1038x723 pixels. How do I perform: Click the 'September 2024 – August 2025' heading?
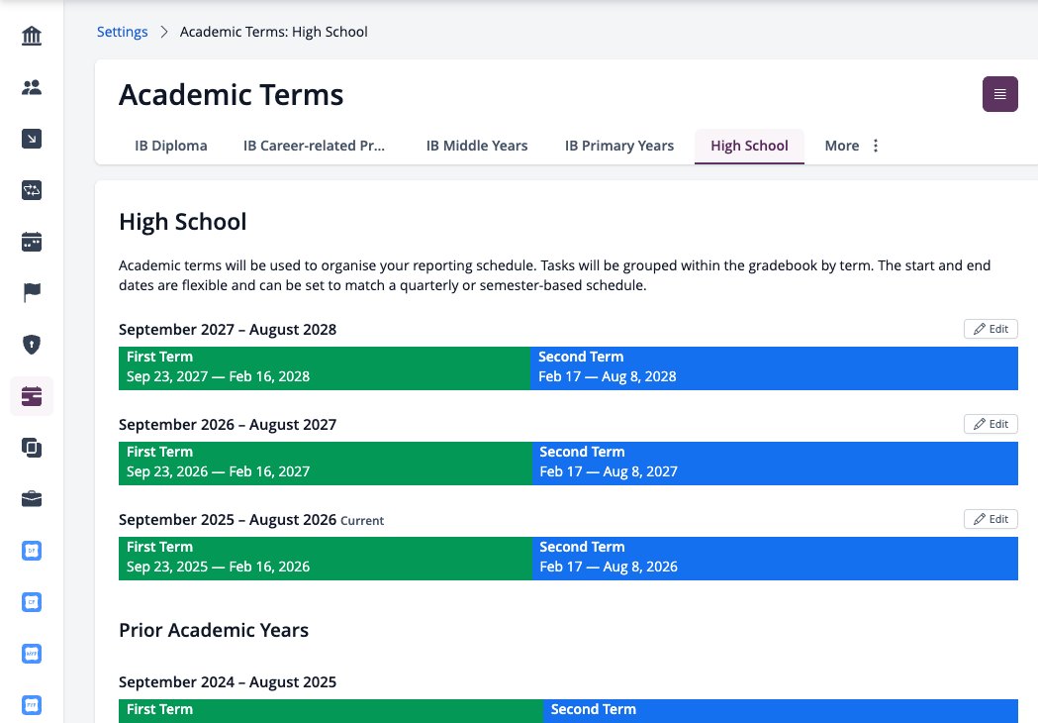click(x=227, y=682)
